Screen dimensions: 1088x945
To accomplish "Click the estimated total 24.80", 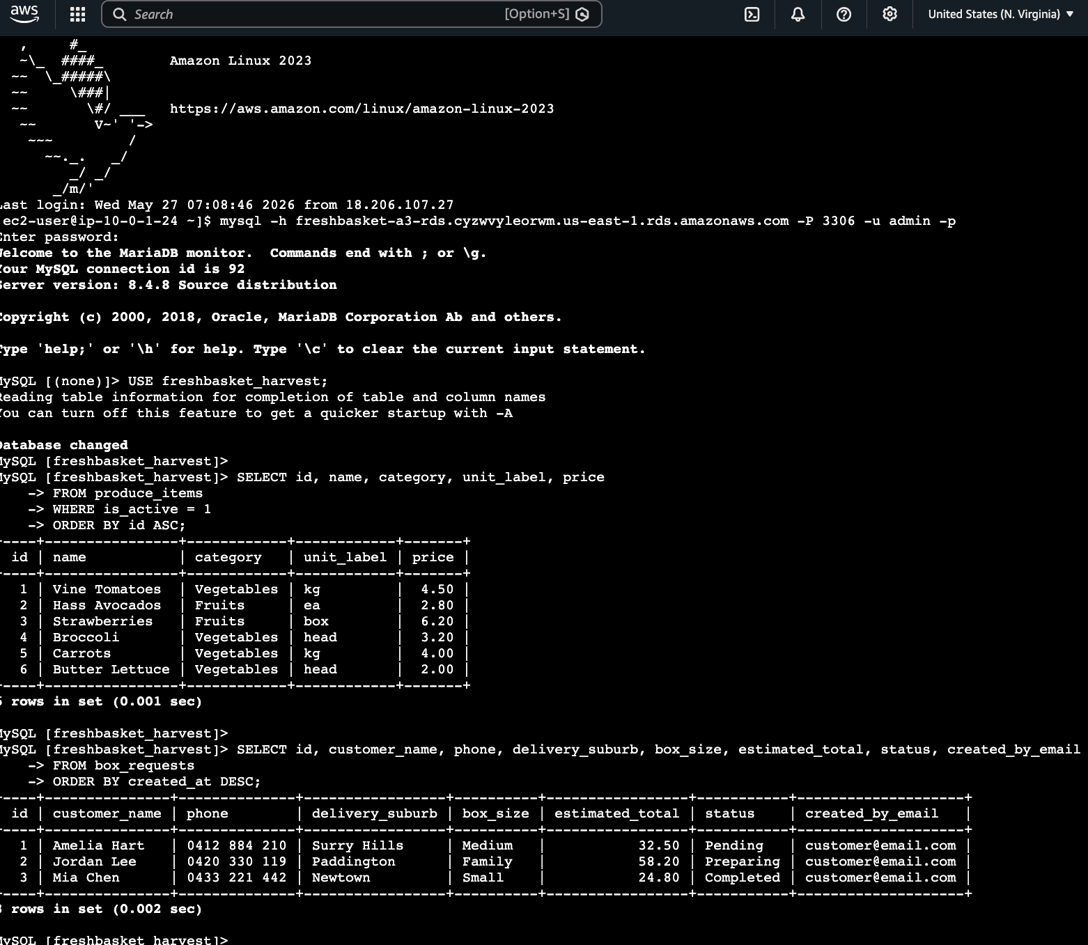I will 658,877.
